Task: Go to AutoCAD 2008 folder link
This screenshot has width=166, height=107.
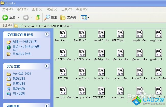Action: click(22, 74)
